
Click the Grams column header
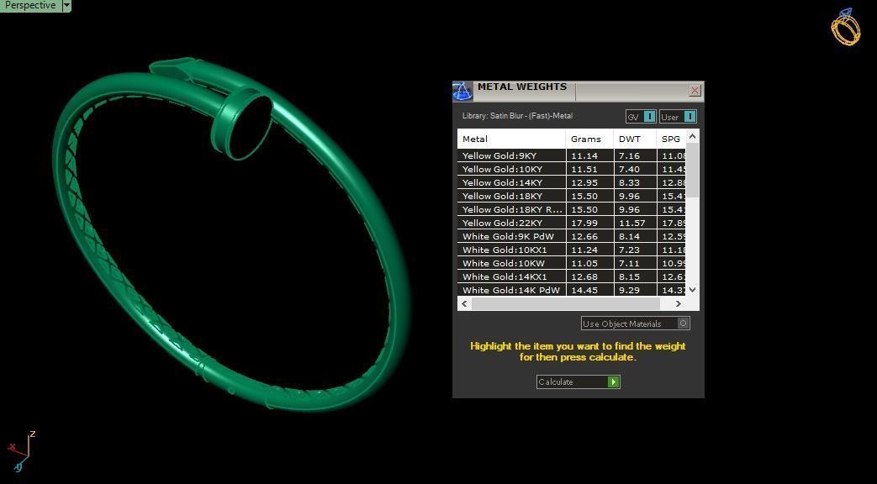(x=589, y=139)
